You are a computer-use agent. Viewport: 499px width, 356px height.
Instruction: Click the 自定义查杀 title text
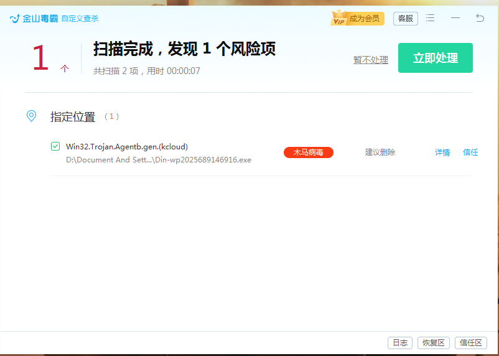pos(80,19)
